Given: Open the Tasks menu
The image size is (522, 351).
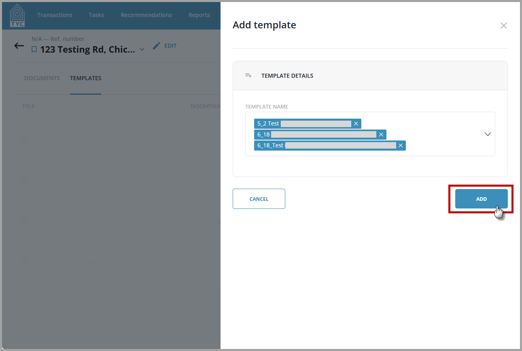Looking at the screenshot, I should [96, 15].
